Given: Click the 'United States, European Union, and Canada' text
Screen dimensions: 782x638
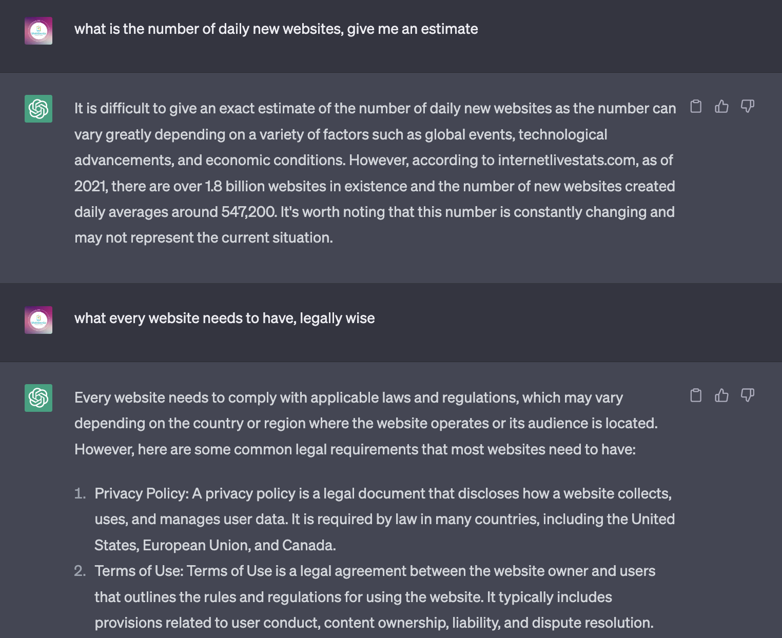Looking at the screenshot, I should coord(215,546).
